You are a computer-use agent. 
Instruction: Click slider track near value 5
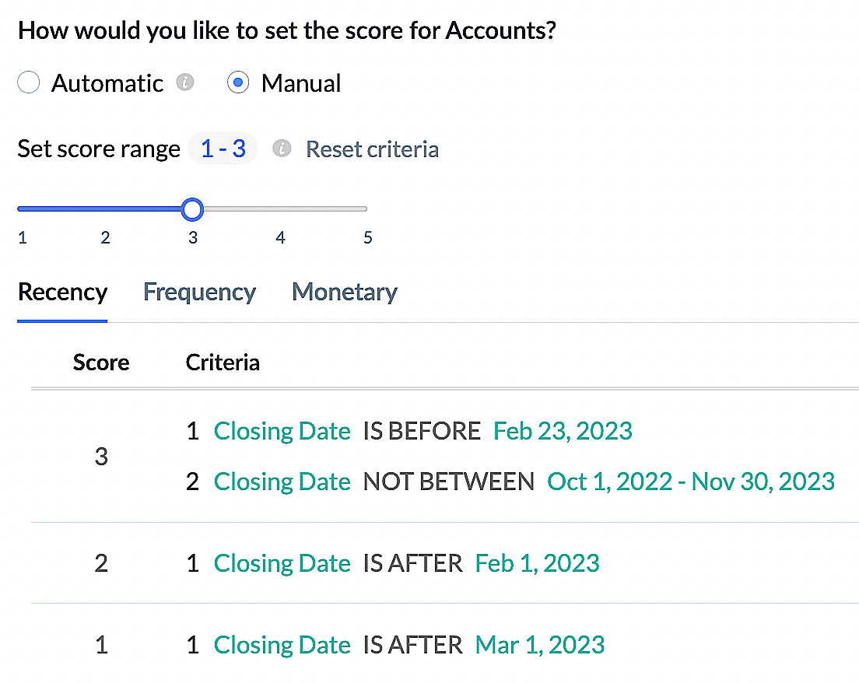364,208
